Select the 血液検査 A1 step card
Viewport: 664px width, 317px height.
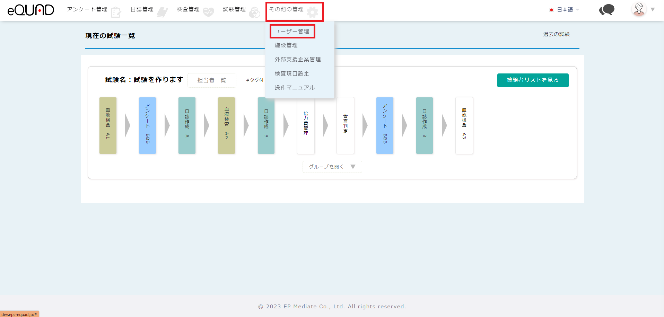[x=108, y=125]
